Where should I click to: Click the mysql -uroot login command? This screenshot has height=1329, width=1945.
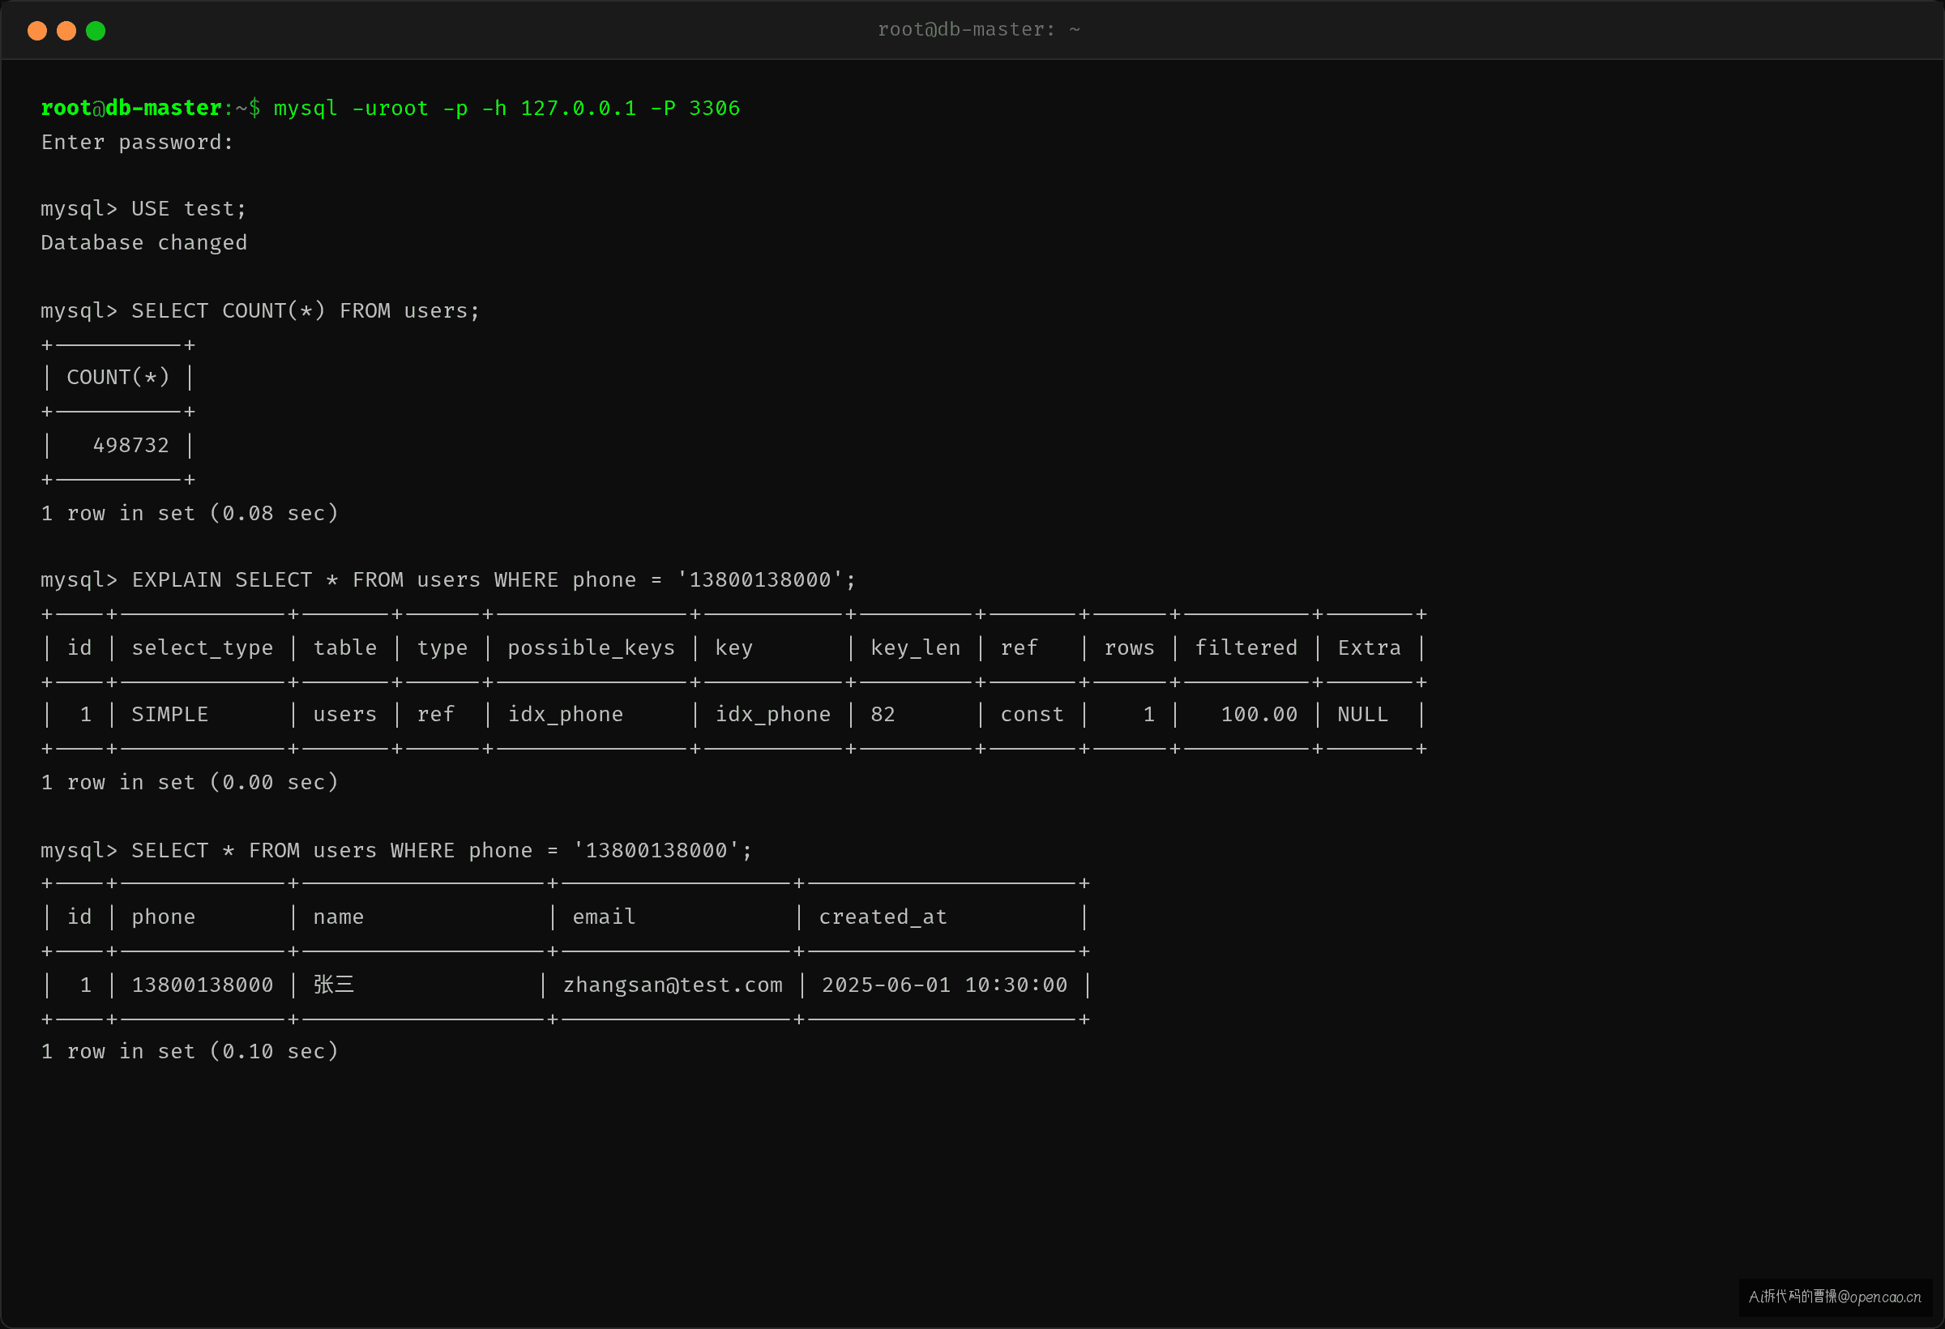[x=507, y=108]
